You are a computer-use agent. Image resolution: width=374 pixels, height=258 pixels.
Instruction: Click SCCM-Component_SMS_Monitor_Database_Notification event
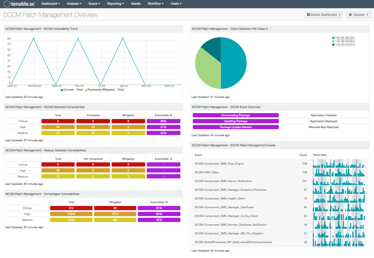(280, 225)
